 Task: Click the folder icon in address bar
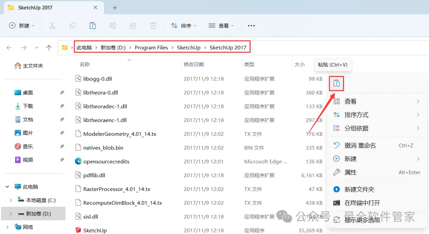(x=65, y=48)
